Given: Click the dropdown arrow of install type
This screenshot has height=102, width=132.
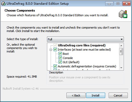Looking at the screenshot, I should [122, 39].
